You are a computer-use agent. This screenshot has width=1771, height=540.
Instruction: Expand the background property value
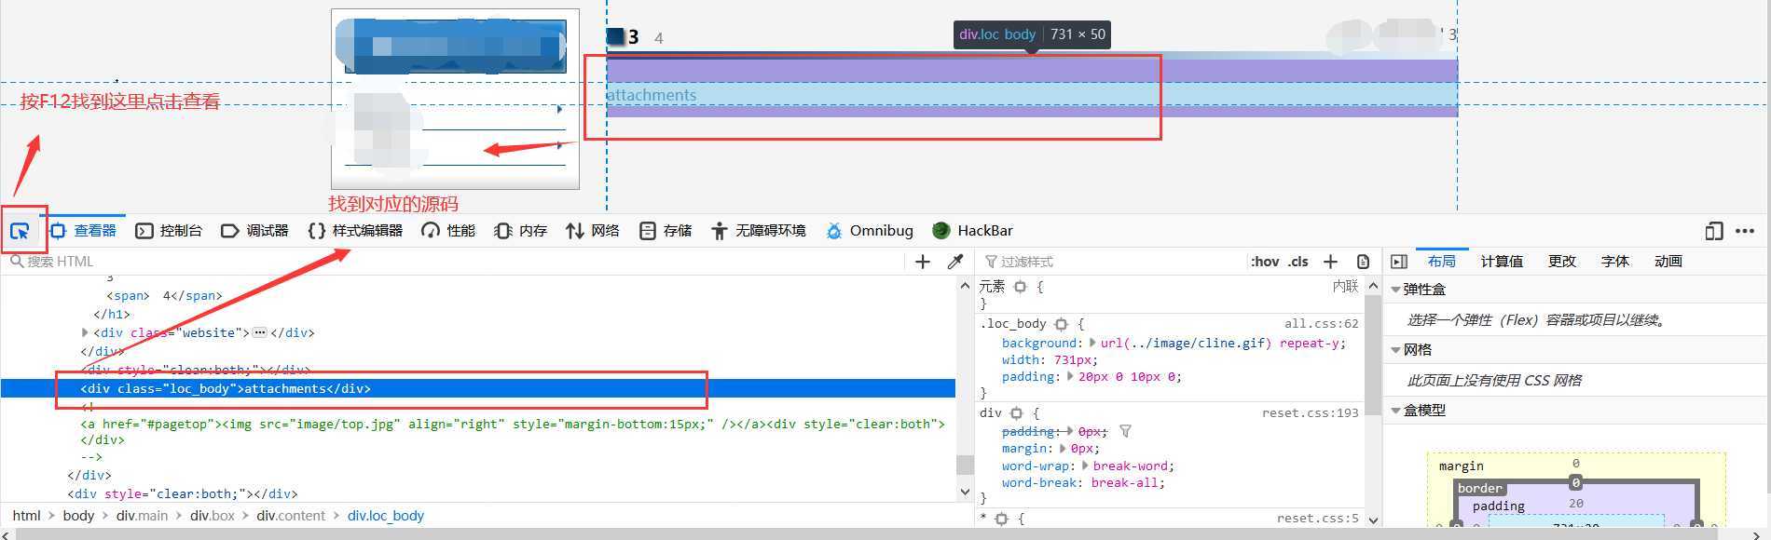click(1092, 343)
